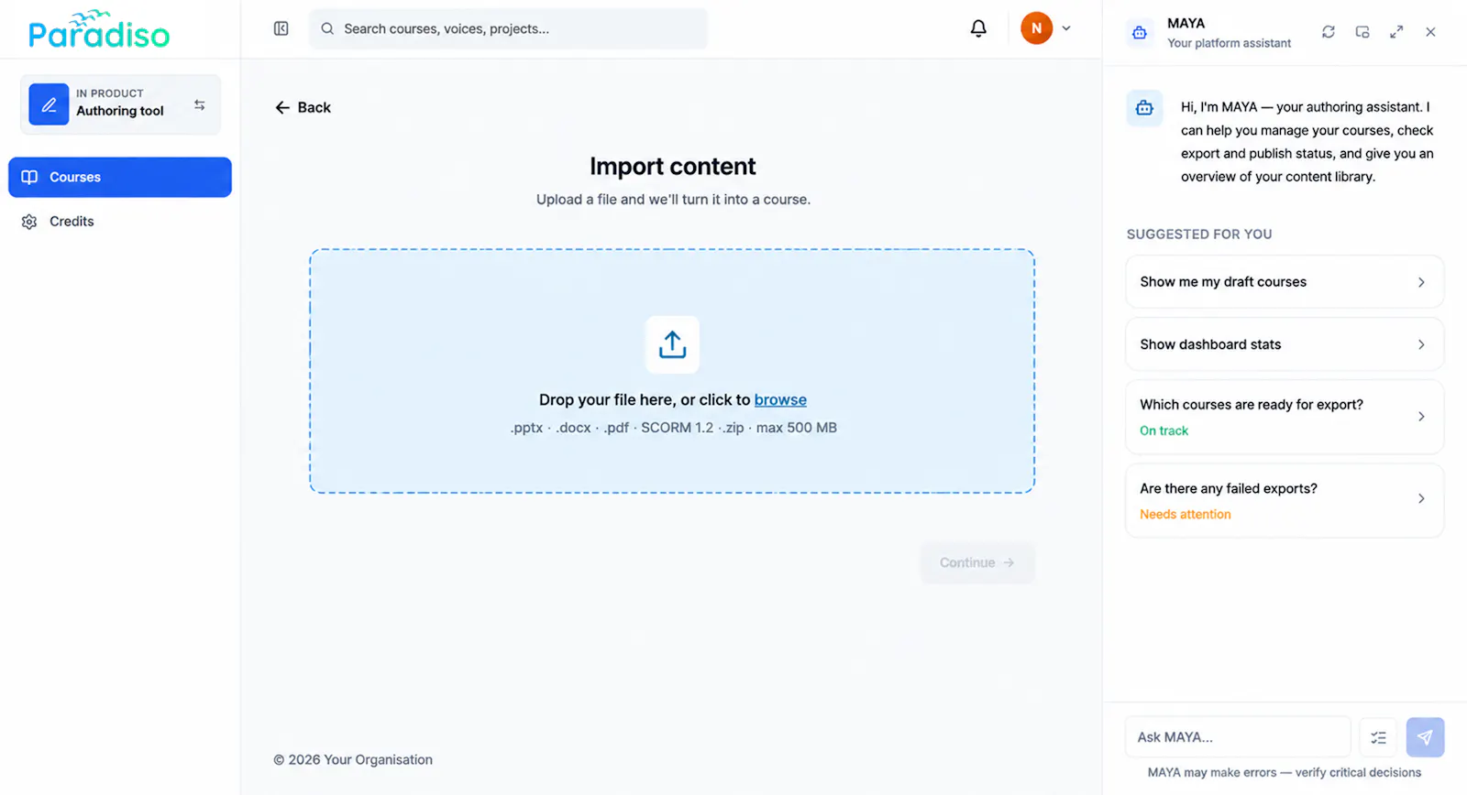Open MAYA checklist options icon

tap(1378, 737)
